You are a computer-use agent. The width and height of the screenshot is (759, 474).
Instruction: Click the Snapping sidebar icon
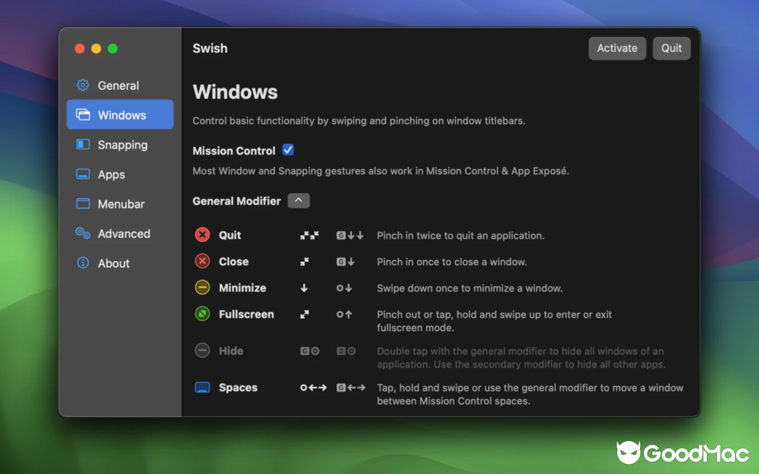point(82,144)
